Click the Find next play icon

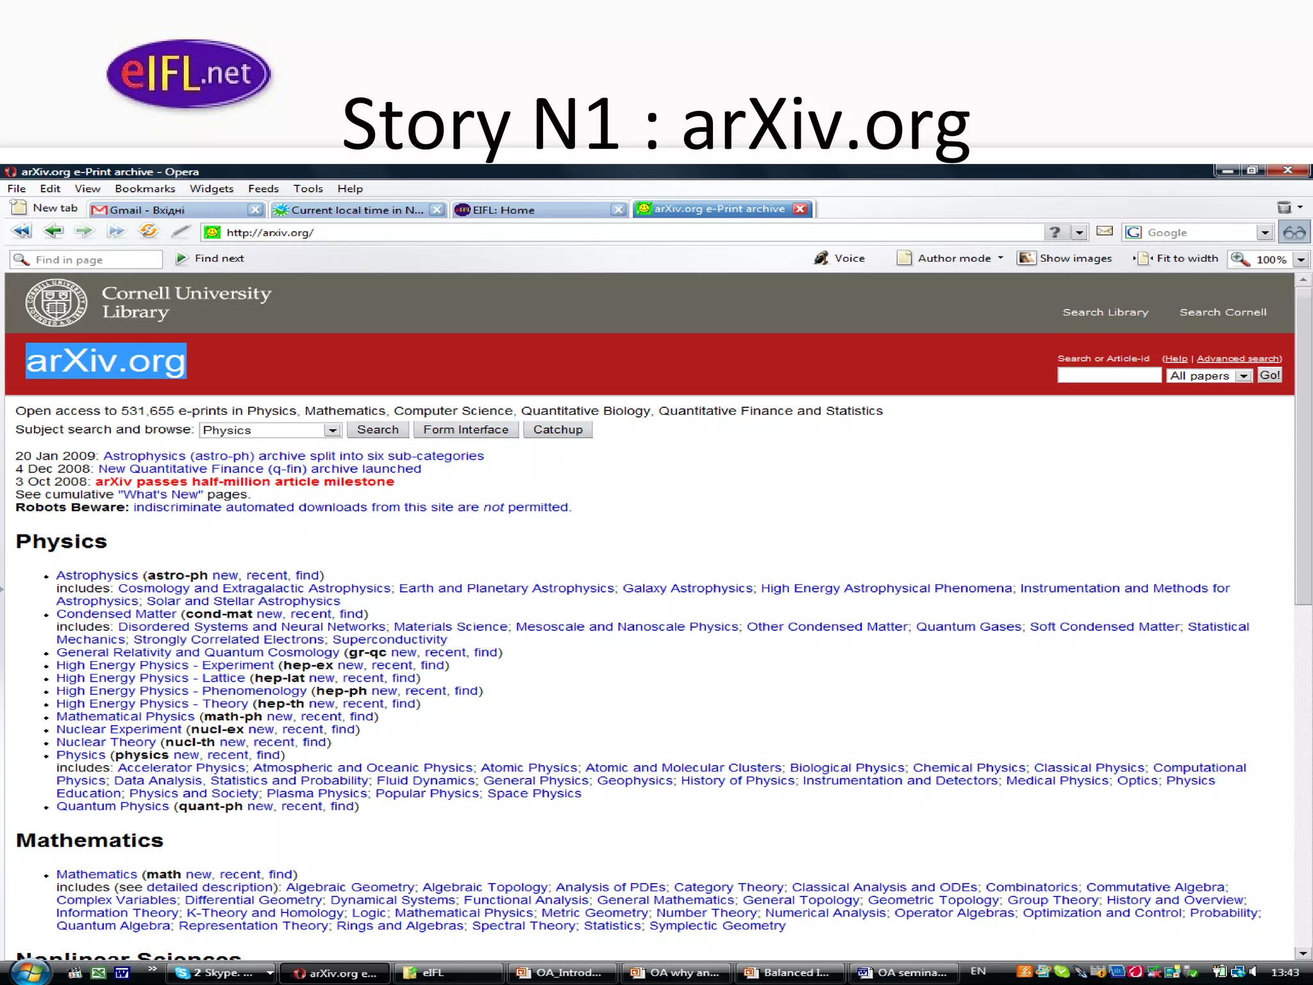pyautogui.click(x=181, y=258)
